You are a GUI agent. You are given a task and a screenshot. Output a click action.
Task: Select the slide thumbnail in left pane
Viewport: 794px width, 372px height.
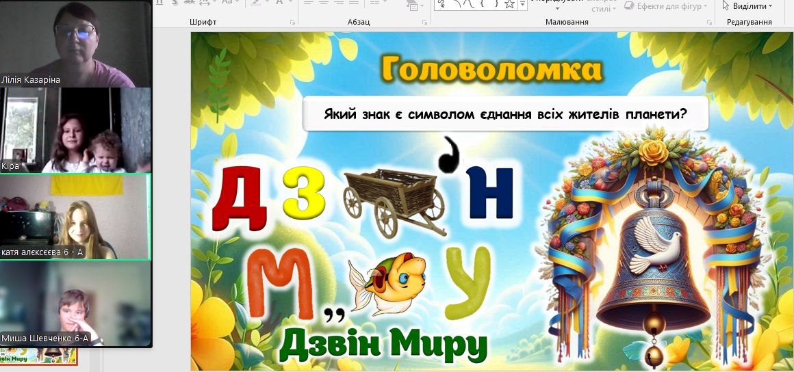[x=38, y=356]
